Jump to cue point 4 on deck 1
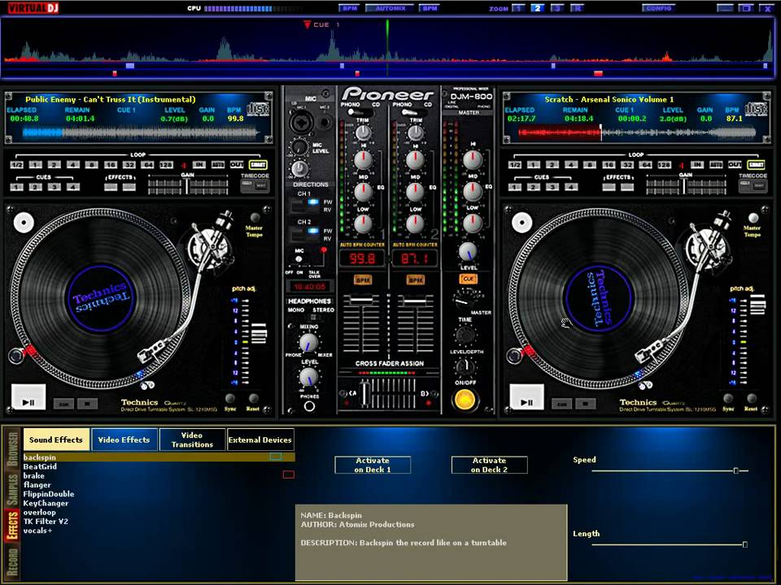Viewport: 781px width, 585px height. [73, 187]
